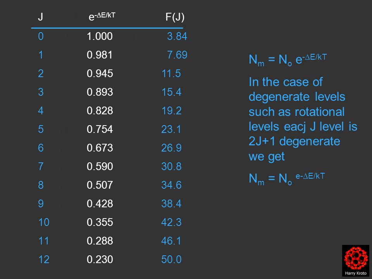The image size is (372, 279).
Task: Click the J value 7
Action: point(41,167)
